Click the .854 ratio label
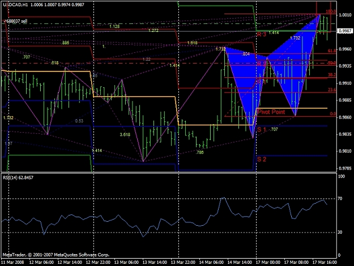 (x=245, y=54)
